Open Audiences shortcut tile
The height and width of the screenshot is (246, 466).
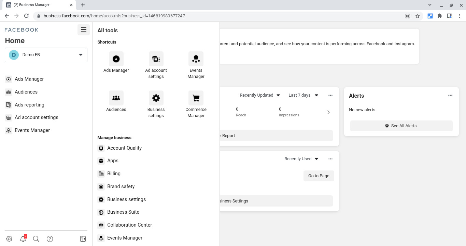tap(116, 101)
